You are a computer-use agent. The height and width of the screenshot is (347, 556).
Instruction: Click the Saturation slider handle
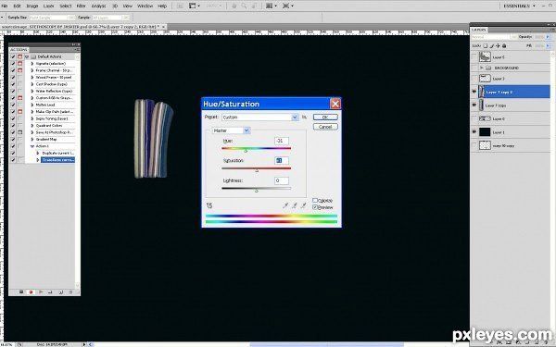pyautogui.click(x=257, y=170)
